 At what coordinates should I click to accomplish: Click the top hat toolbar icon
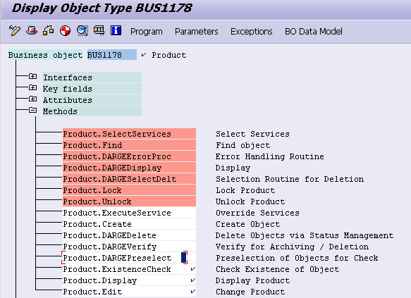click(32, 31)
